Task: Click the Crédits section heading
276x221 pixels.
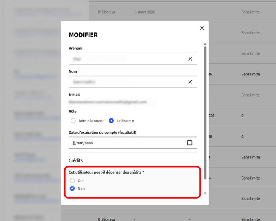Action: point(76,160)
